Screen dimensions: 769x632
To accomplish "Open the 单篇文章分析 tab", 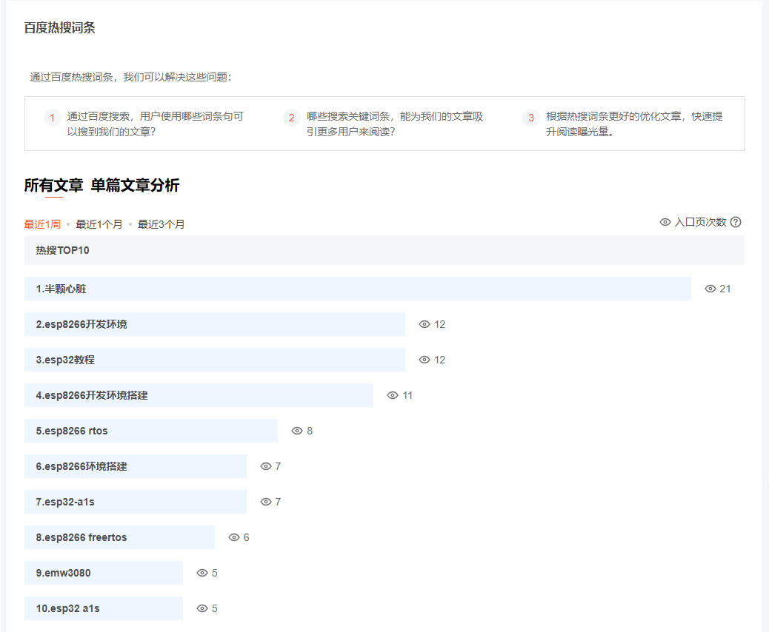I will click(136, 186).
